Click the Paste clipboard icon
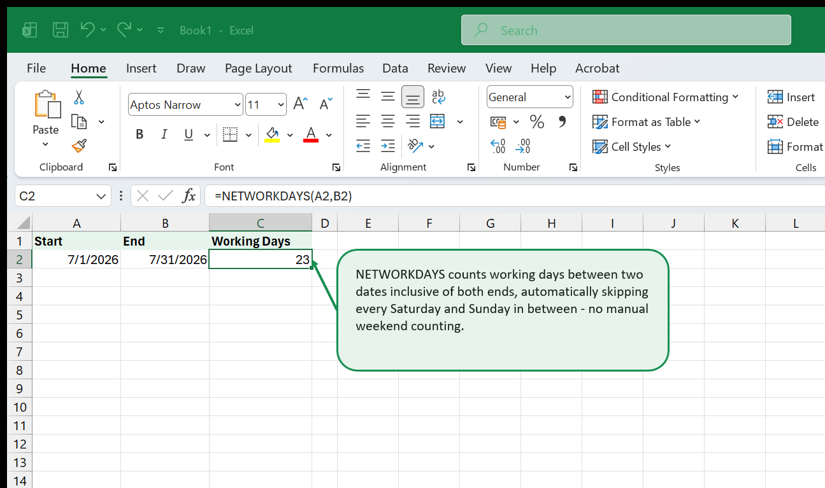 (x=47, y=104)
